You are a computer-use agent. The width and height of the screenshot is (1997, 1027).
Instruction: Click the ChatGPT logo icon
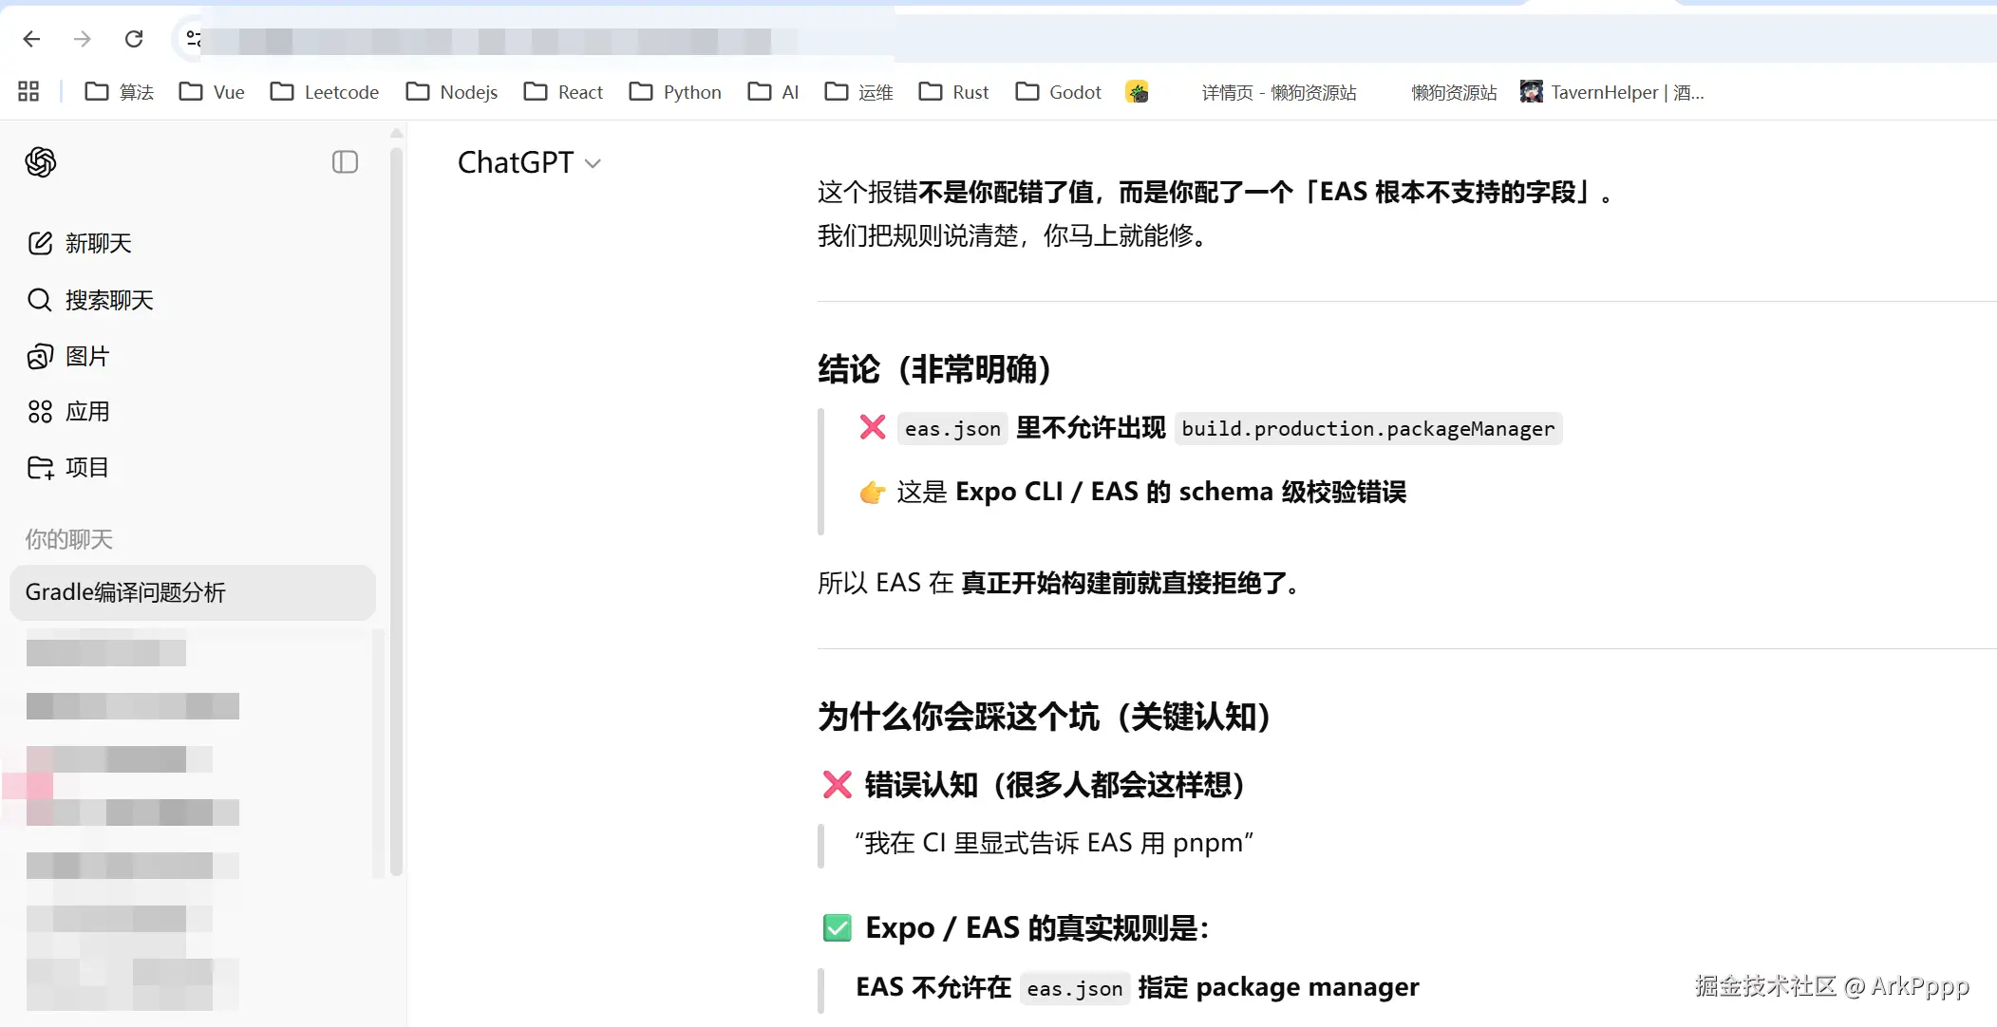(41, 162)
